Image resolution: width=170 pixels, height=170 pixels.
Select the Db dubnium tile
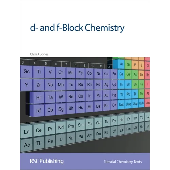(50, 110)
